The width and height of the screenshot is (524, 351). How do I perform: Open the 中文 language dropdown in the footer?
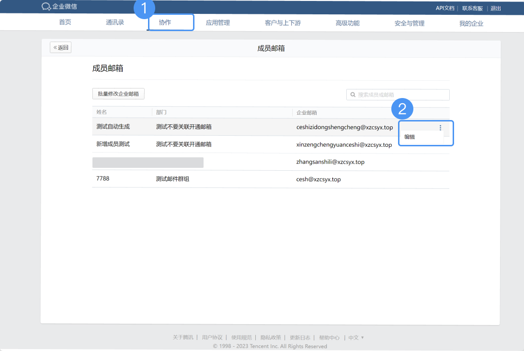[354, 338]
